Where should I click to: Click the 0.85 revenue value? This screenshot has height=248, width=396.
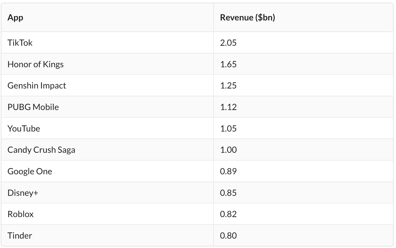coord(228,193)
